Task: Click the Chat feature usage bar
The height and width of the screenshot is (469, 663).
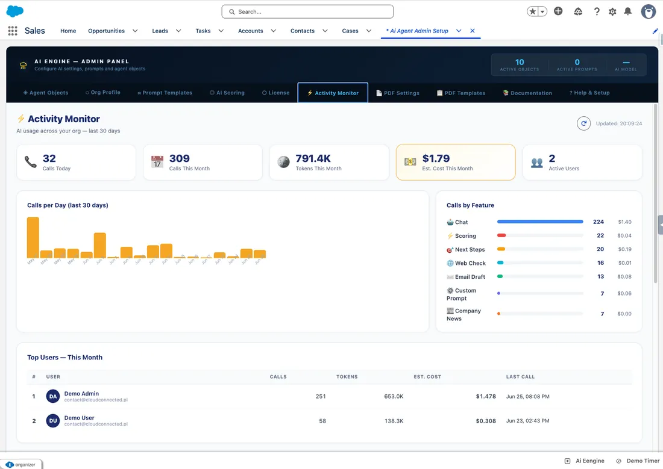Action: click(x=540, y=222)
